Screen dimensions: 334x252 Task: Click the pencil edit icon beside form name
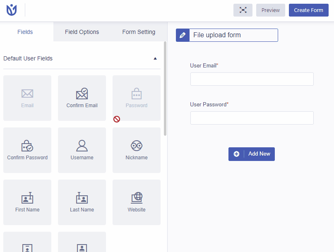click(x=183, y=35)
